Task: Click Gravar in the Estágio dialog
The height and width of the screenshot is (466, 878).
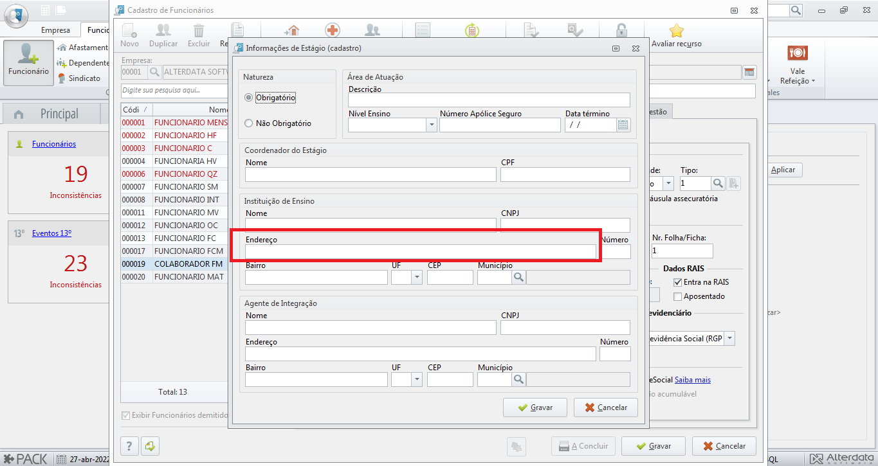Action: coord(535,408)
